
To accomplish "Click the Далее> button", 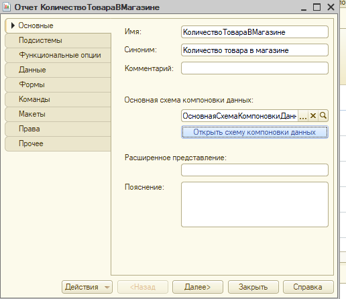I will pyautogui.click(x=198, y=287).
